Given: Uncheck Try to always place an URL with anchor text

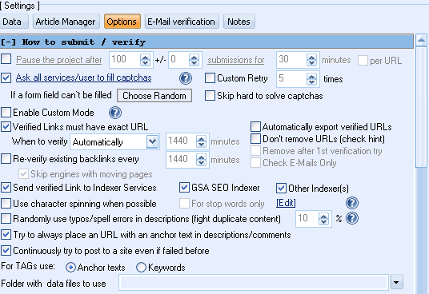Looking at the screenshot, I should point(6,235).
